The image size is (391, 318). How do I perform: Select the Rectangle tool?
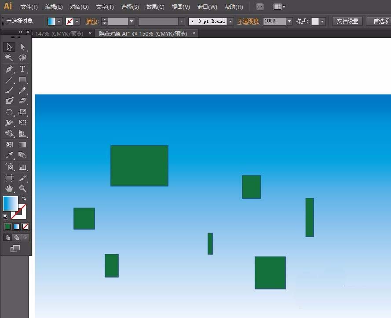[x=22, y=80]
